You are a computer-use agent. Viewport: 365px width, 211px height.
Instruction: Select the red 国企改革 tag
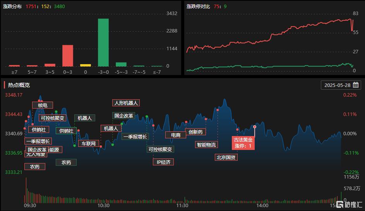point(37,150)
